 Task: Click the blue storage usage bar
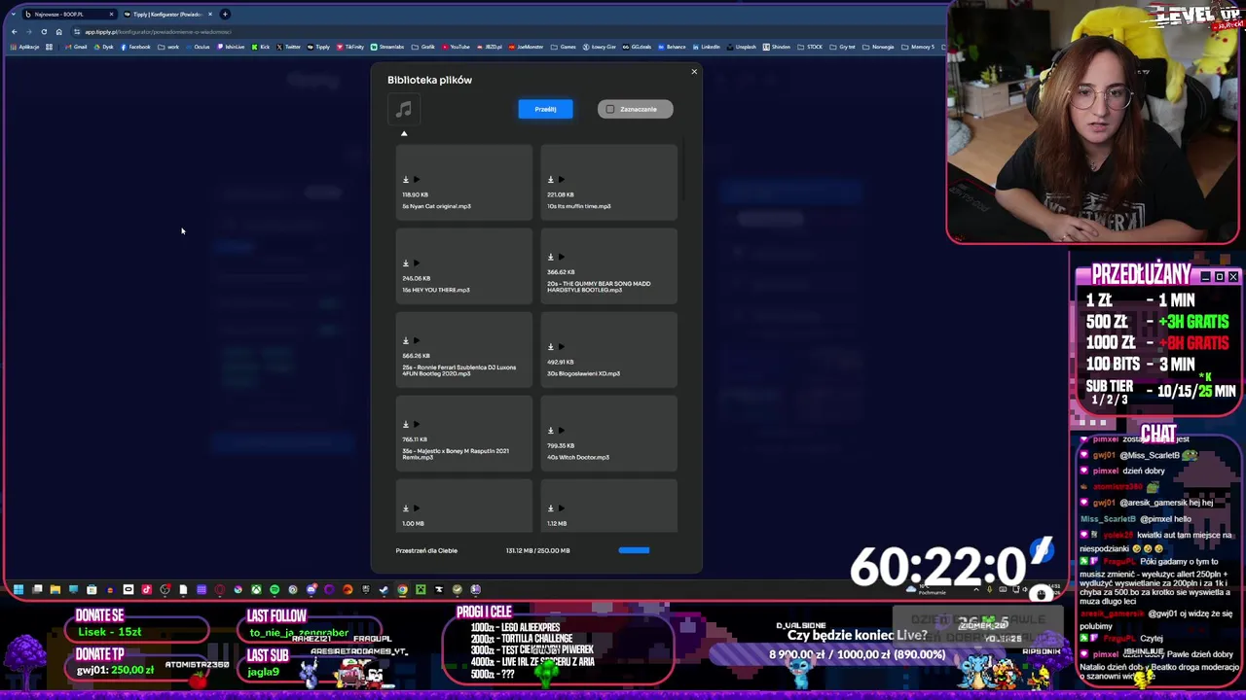634,550
